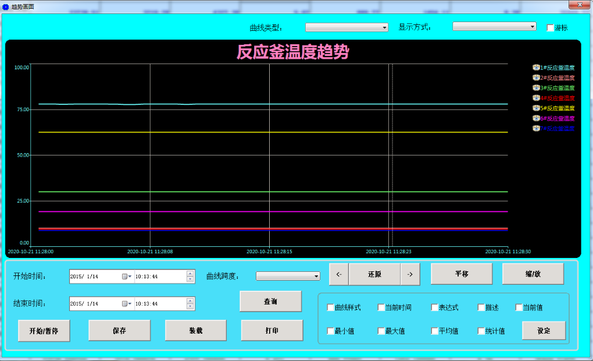Check the 最小值 option
Image resolution: width=593 pixels, height=361 pixels.
pos(330,331)
